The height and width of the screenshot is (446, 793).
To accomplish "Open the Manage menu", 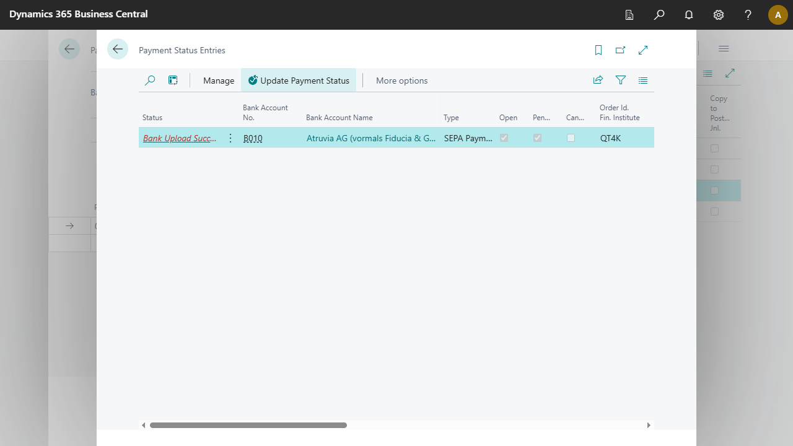I will click(x=219, y=81).
